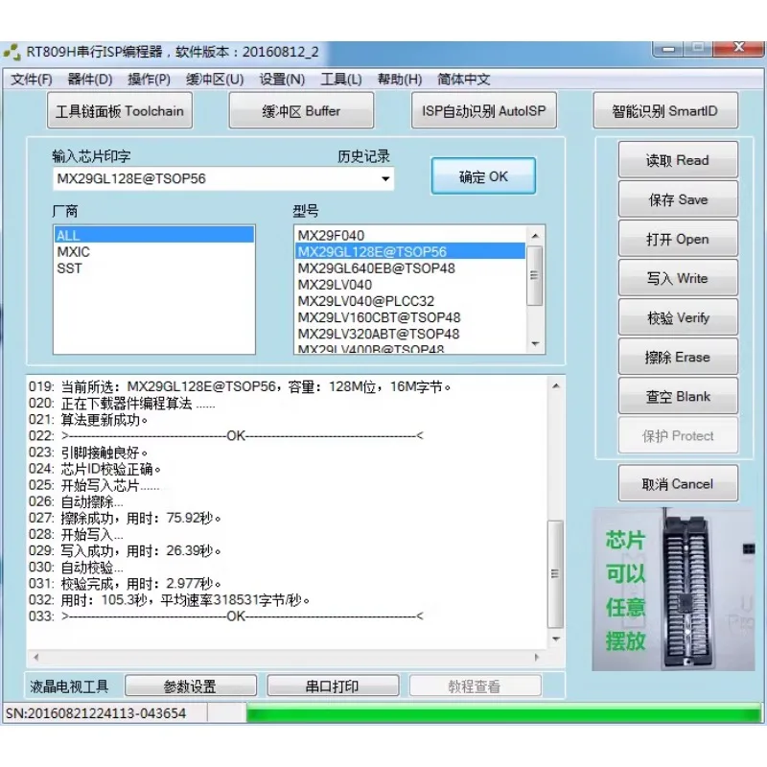Click log line 027 erase success
This screenshot has width=767, height=767.
tap(126, 518)
